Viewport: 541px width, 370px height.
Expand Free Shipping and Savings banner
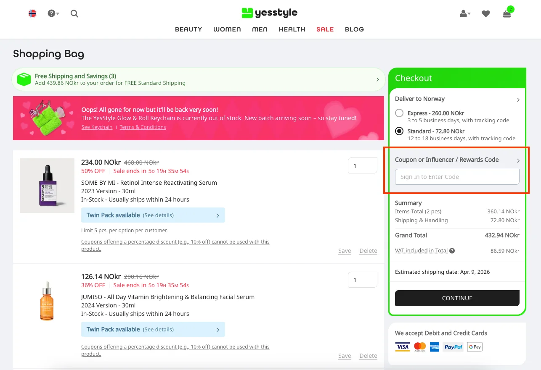[x=199, y=79]
